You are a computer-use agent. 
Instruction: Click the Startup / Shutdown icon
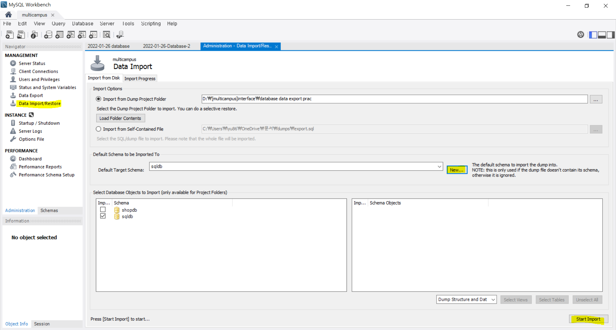click(13, 123)
